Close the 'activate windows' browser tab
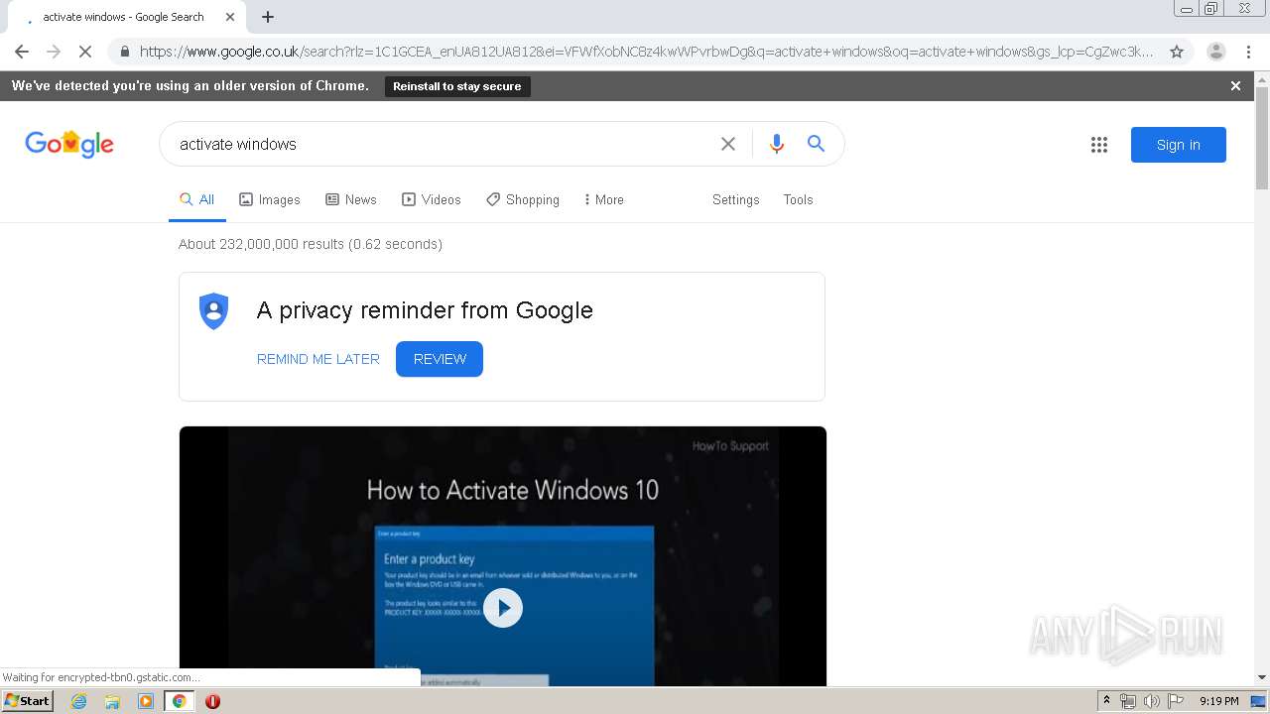Screen dimensions: 1270x714 click(230, 17)
